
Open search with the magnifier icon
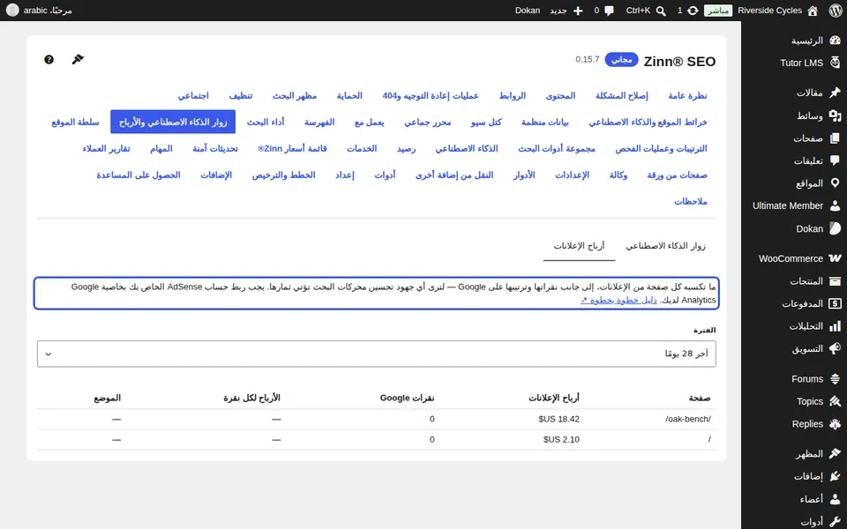pos(661,11)
